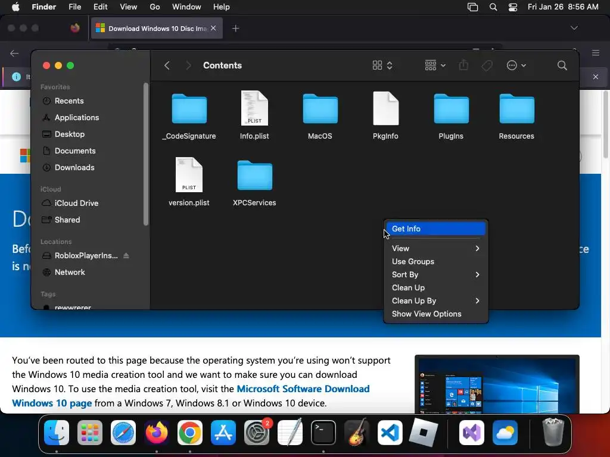
Task: Expand the Sort By submenu
Action: (x=435, y=274)
